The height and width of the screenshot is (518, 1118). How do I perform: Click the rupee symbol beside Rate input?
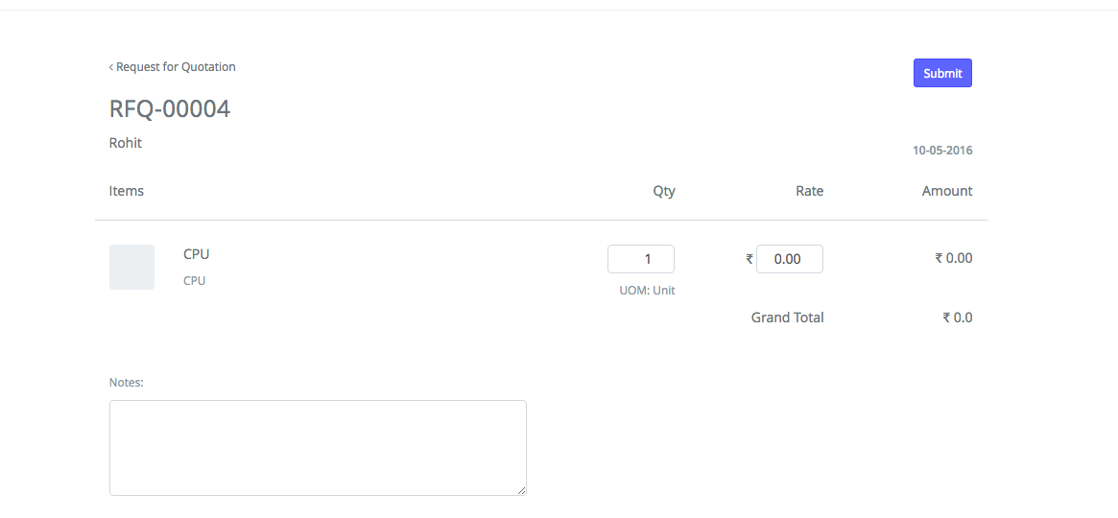point(749,259)
